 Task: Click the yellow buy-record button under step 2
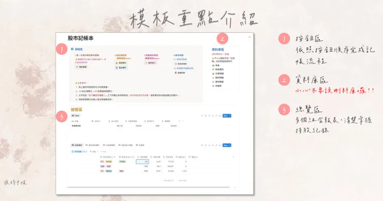click(x=122, y=63)
